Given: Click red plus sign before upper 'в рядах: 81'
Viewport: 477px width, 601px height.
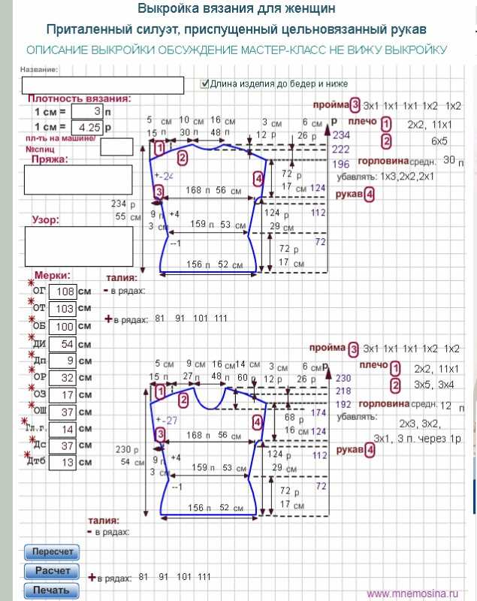Looking at the screenshot, I should click(108, 319).
